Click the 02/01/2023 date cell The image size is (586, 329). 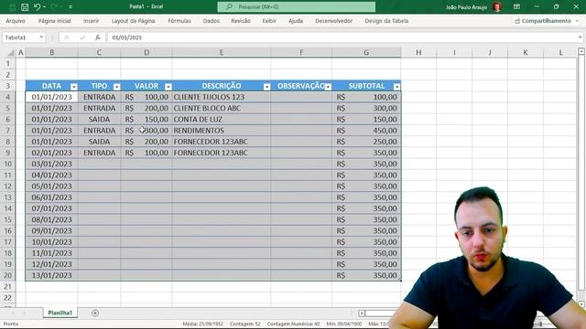pos(51,153)
